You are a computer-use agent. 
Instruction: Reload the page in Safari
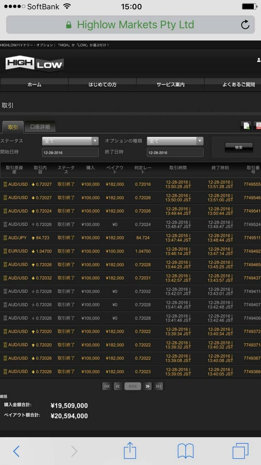[x=245, y=25]
